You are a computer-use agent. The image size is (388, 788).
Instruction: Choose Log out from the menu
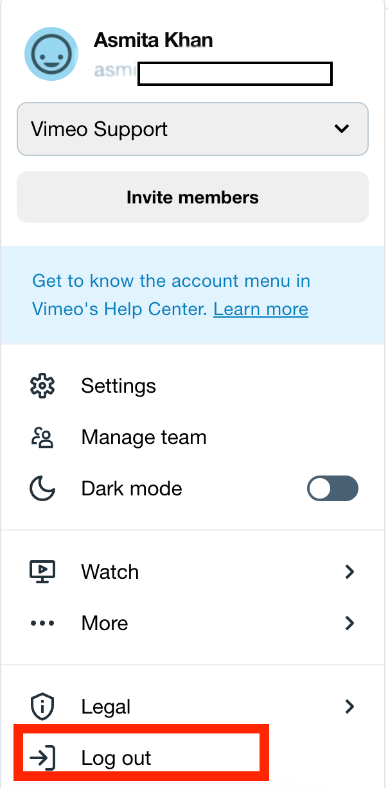pos(116,758)
